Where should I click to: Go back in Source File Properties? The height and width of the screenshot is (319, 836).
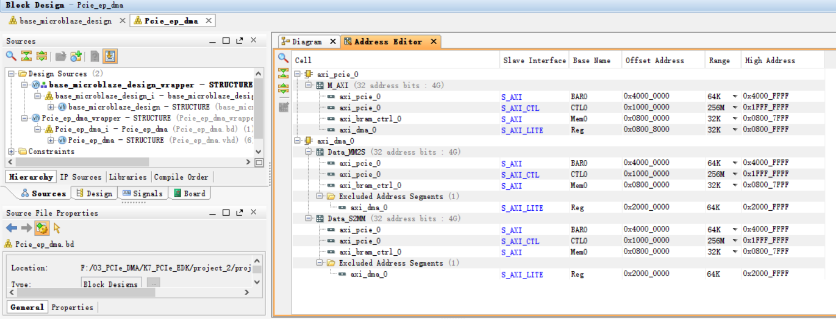[x=12, y=228]
